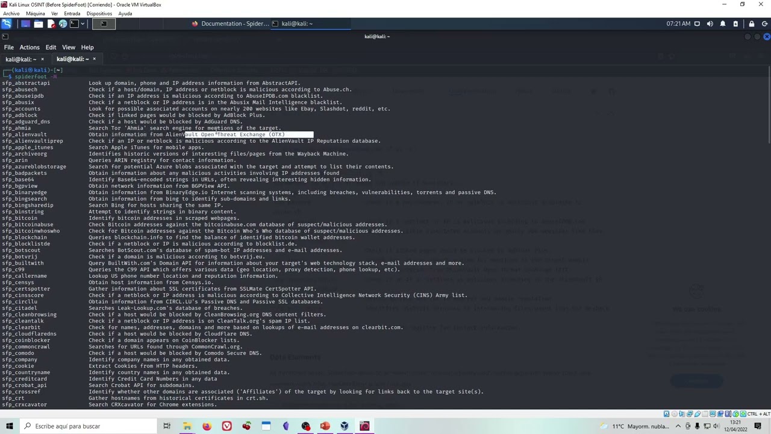Screen dimensions: 771x434
Task: Click the sfp_abstractapi module name
Action: [26, 83]
